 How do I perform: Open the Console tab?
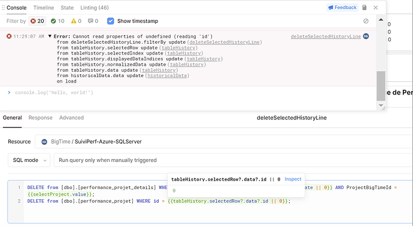(16, 8)
